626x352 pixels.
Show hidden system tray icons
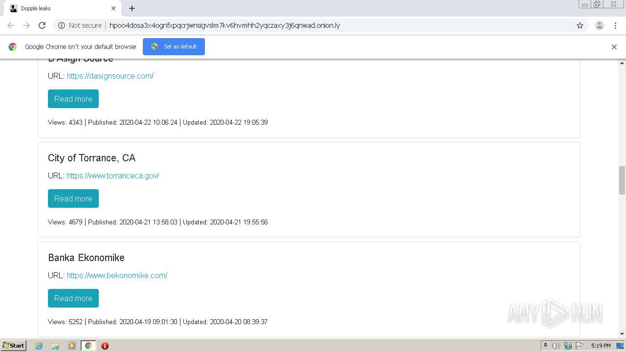pyautogui.click(x=545, y=346)
